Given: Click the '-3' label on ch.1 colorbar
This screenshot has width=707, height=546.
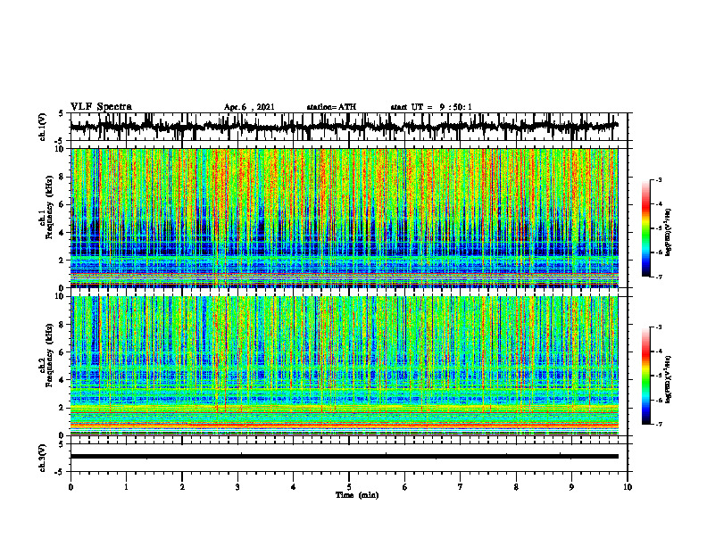Looking at the screenshot, I should 659,180.
